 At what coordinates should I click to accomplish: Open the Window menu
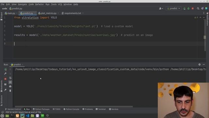click(68, 4)
